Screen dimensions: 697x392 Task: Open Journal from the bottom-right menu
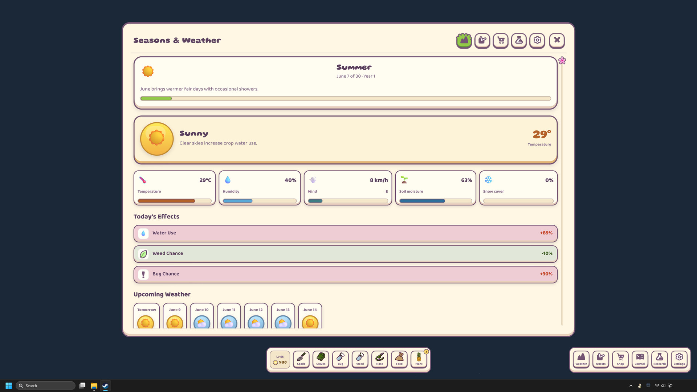pos(640,359)
